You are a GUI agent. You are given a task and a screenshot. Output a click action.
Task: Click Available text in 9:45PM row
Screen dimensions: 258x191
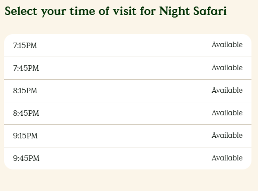227,158
